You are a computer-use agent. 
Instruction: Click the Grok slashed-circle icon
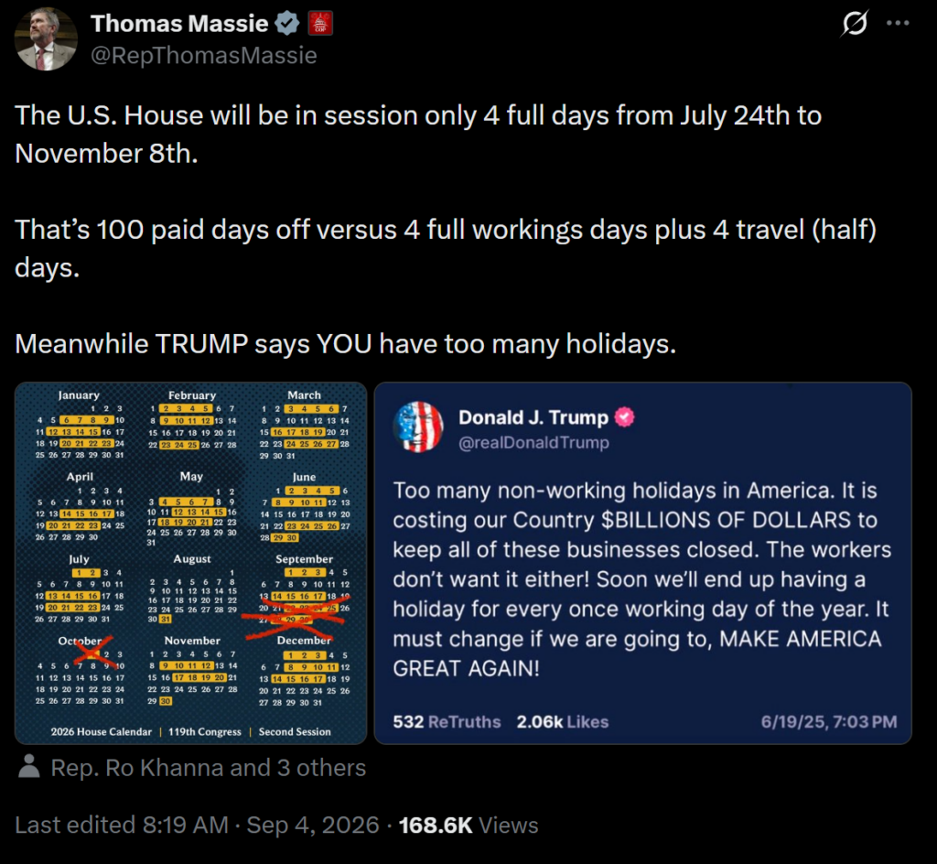[855, 24]
